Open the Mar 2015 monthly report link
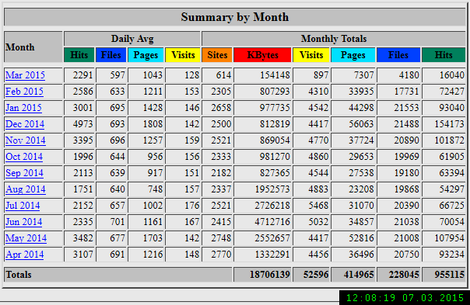The image size is (470, 305). click(25, 75)
